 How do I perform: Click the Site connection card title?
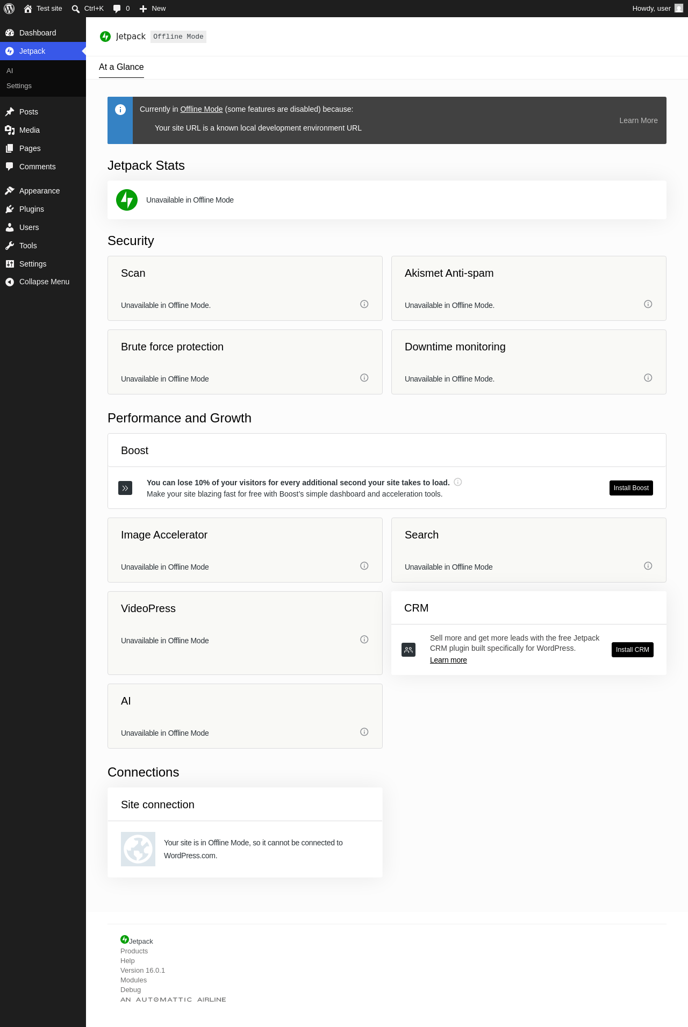click(x=157, y=805)
